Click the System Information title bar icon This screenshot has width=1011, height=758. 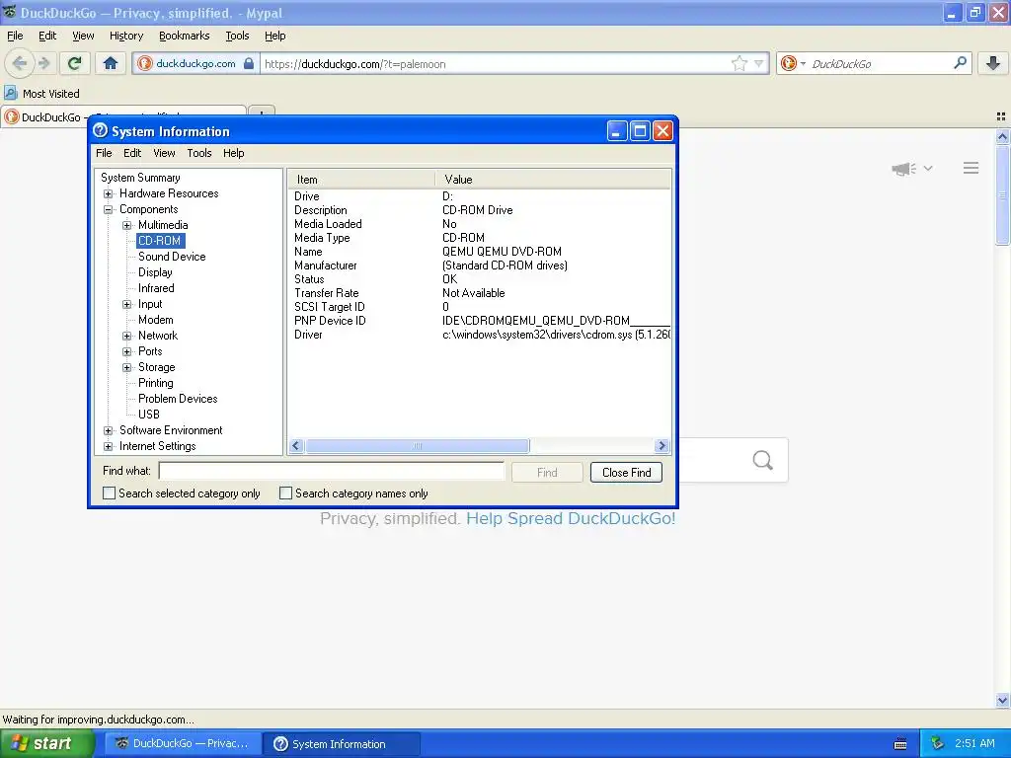(x=100, y=131)
